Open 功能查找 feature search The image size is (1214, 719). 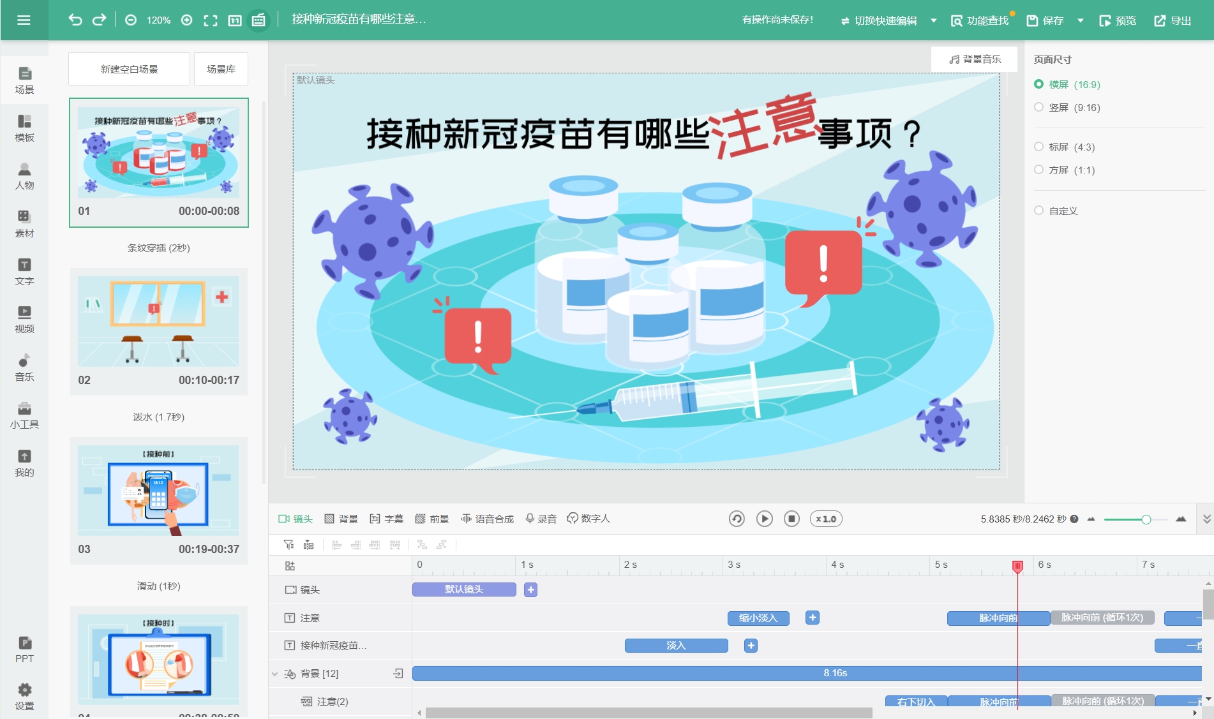[980, 20]
